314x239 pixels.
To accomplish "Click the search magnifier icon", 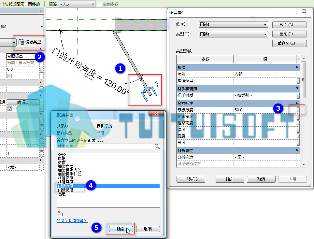I will click(157, 146).
